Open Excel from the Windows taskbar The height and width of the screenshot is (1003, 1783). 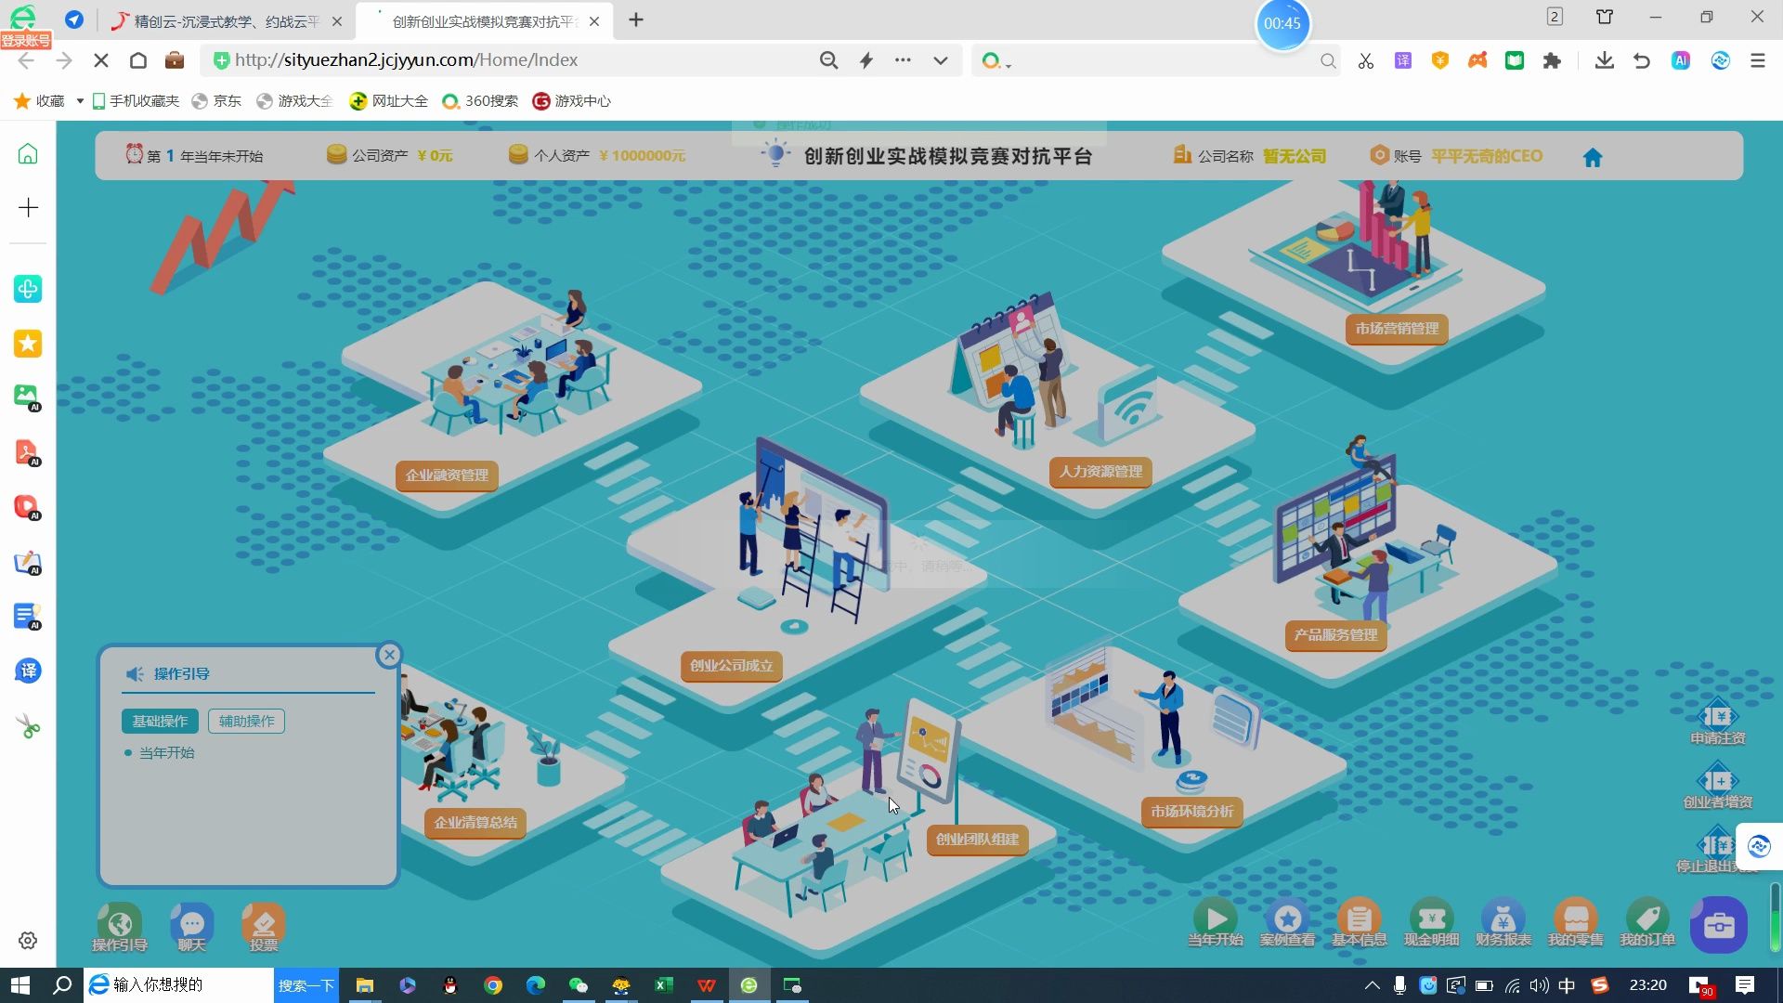click(x=663, y=985)
